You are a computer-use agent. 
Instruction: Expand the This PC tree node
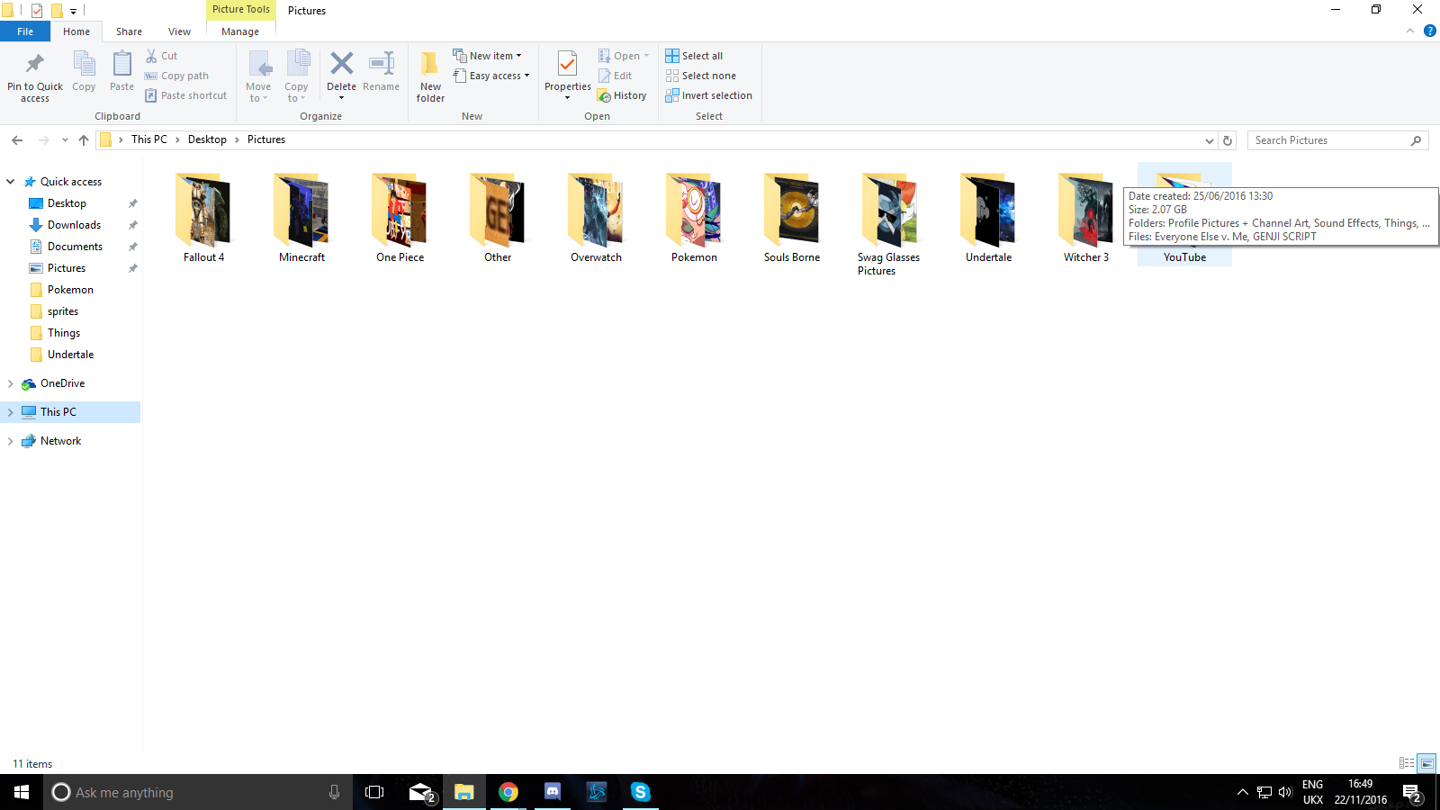click(11, 412)
